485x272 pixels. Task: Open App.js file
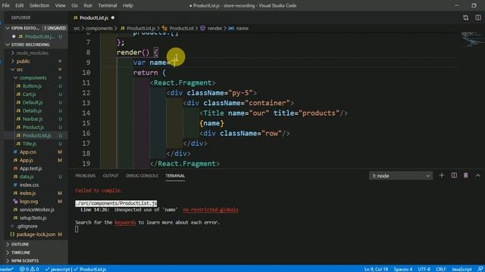27,160
